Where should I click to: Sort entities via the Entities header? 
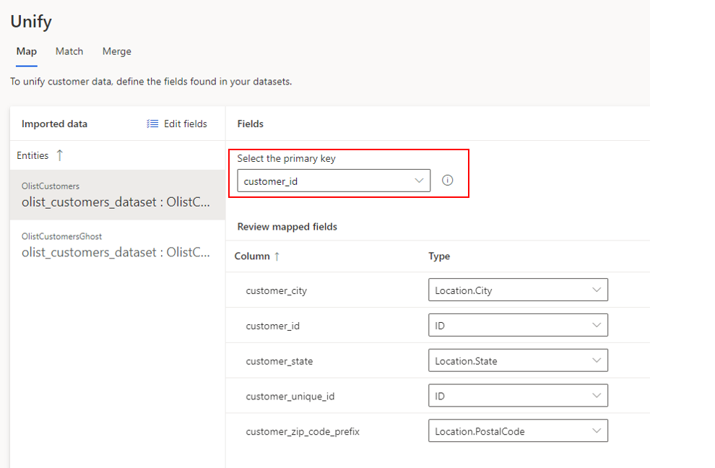pyautogui.click(x=33, y=155)
